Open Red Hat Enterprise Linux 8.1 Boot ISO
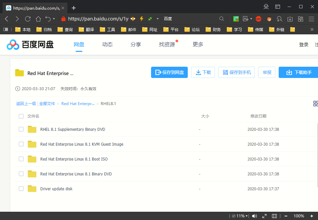The width and height of the screenshot is (318, 220). (74, 159)
